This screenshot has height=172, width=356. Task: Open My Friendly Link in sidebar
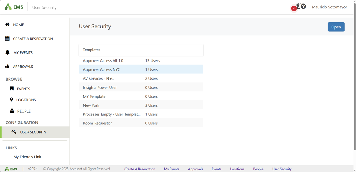coord(27,157)
